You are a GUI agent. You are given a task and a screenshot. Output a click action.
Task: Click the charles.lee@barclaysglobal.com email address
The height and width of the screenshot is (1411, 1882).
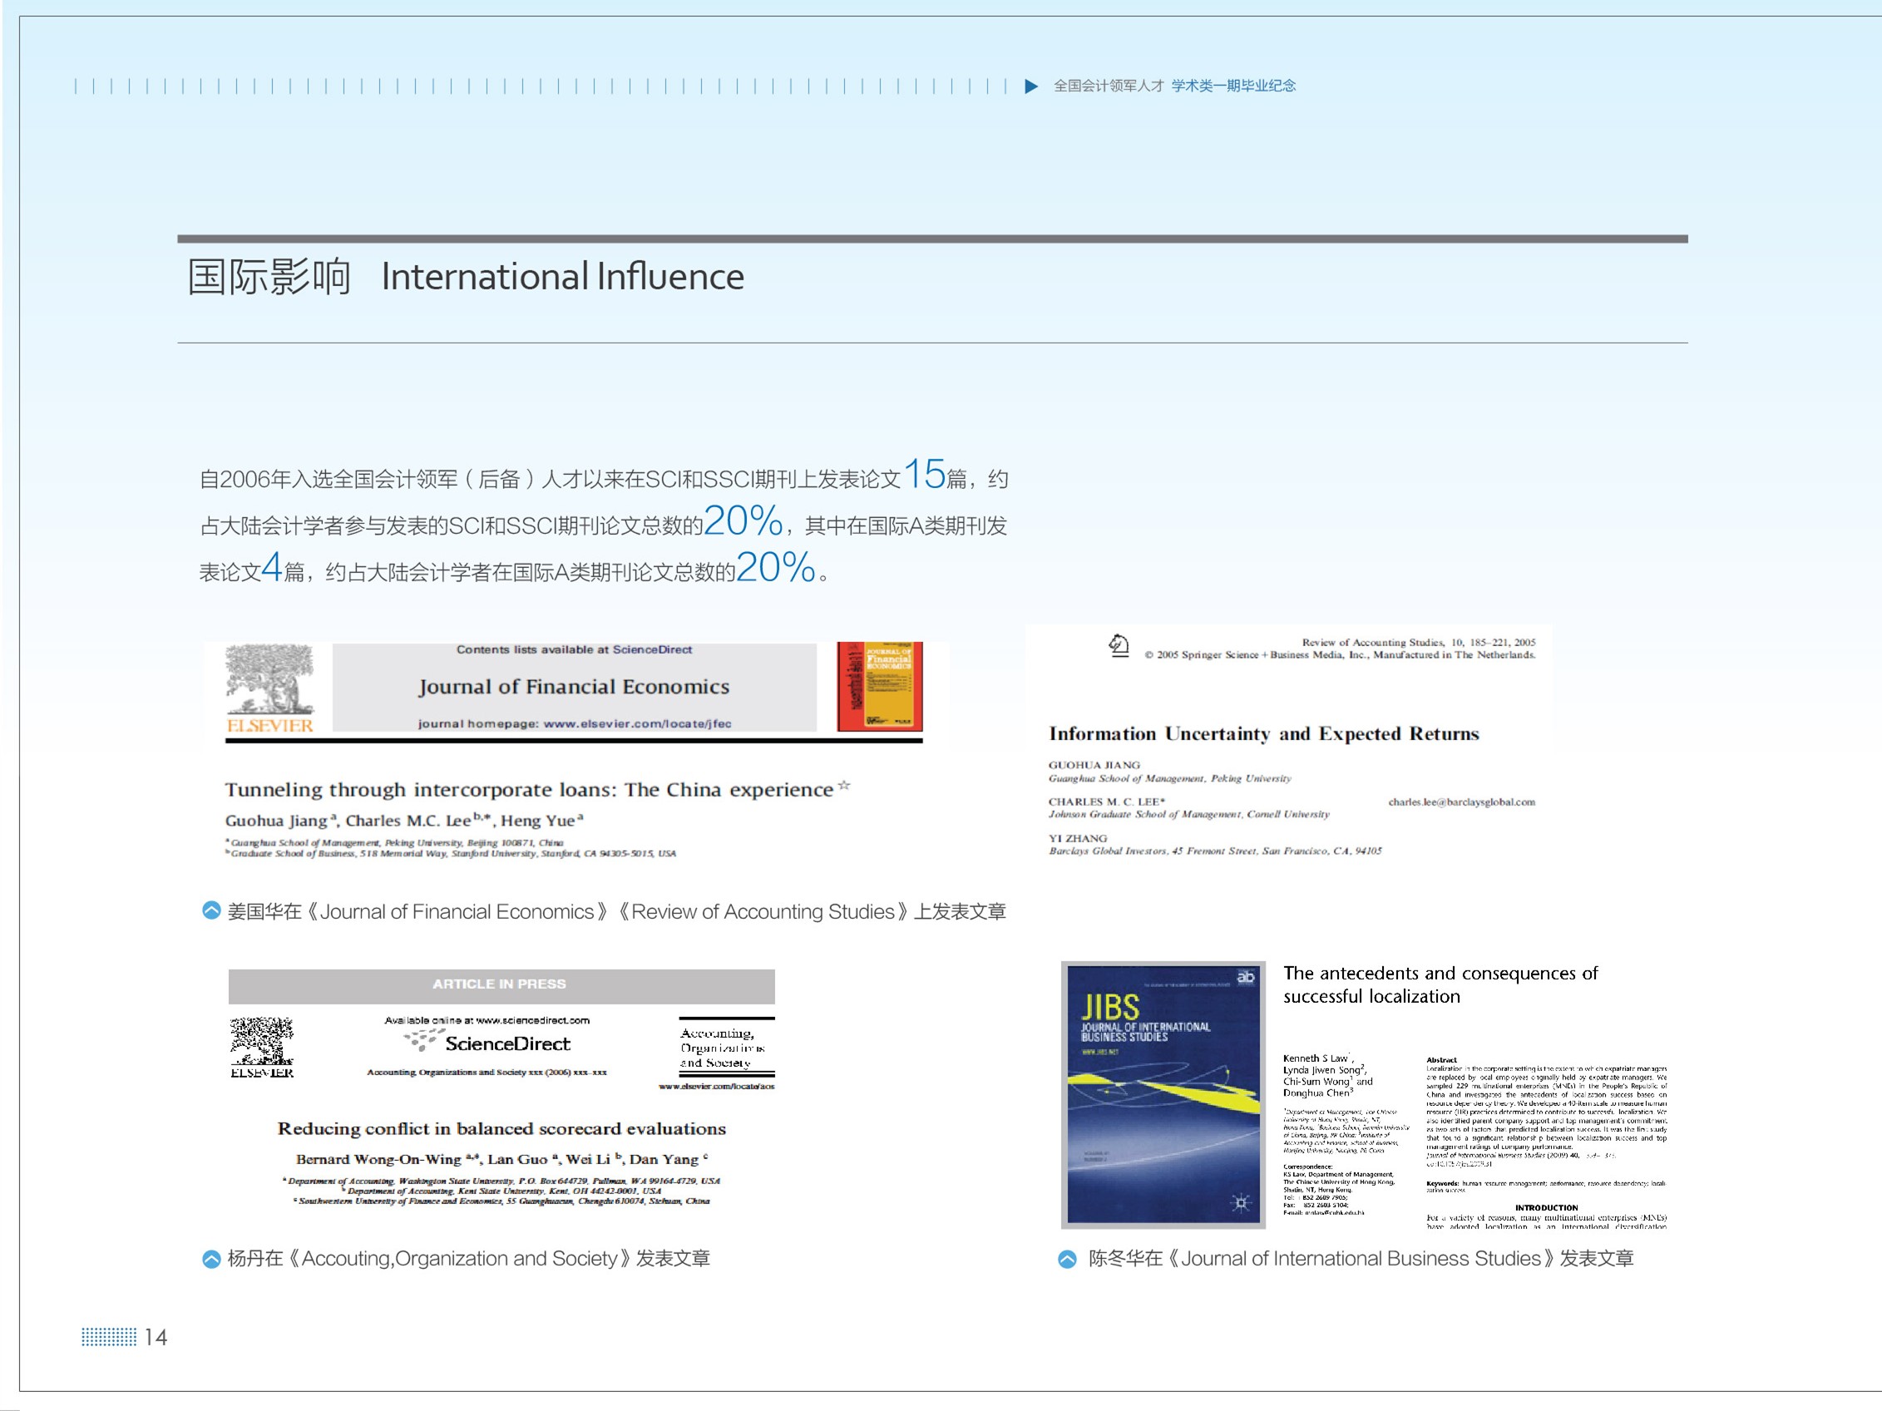click(1462, 802)
